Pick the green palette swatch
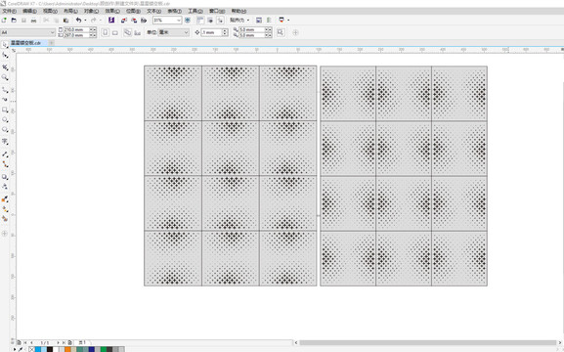Image resolution: width=564 pixels, height=352 pixels. (104, 349)
